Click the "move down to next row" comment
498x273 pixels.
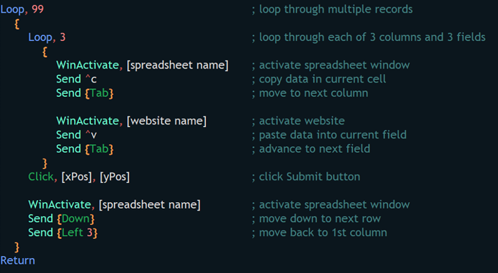pos(316,218)
